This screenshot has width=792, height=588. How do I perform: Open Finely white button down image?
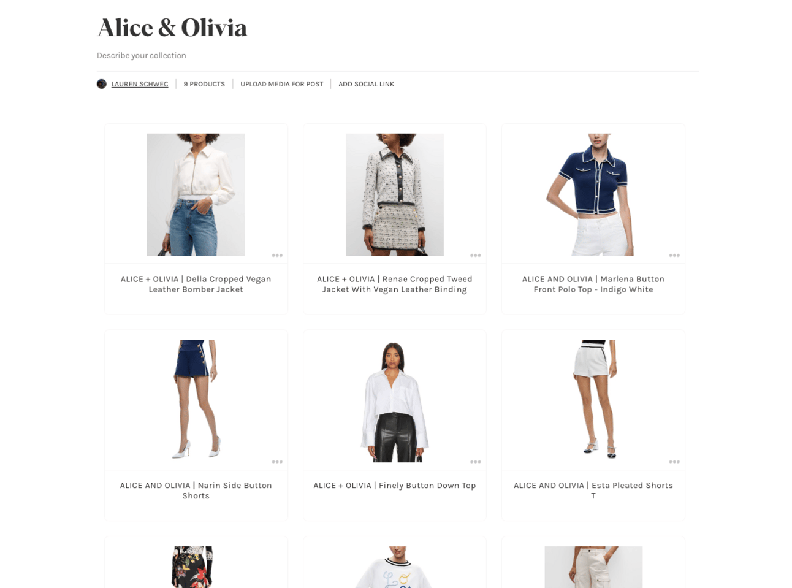[395, 402]
